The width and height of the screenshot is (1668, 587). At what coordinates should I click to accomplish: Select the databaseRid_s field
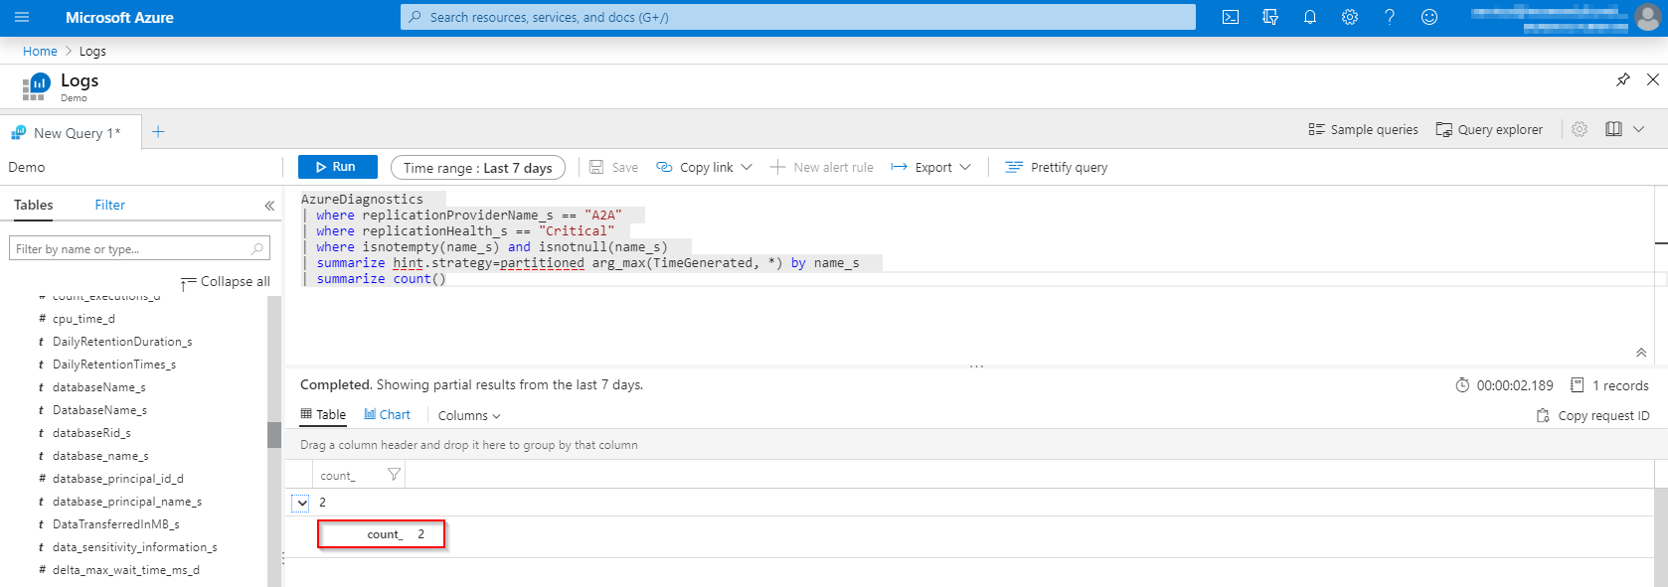(91, 433)
